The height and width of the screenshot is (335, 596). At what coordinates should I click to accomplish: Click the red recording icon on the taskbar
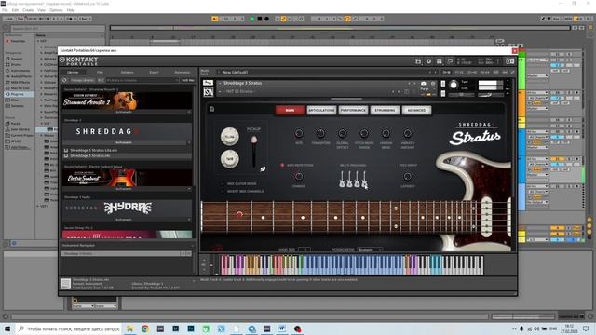(x=297, y=328)
